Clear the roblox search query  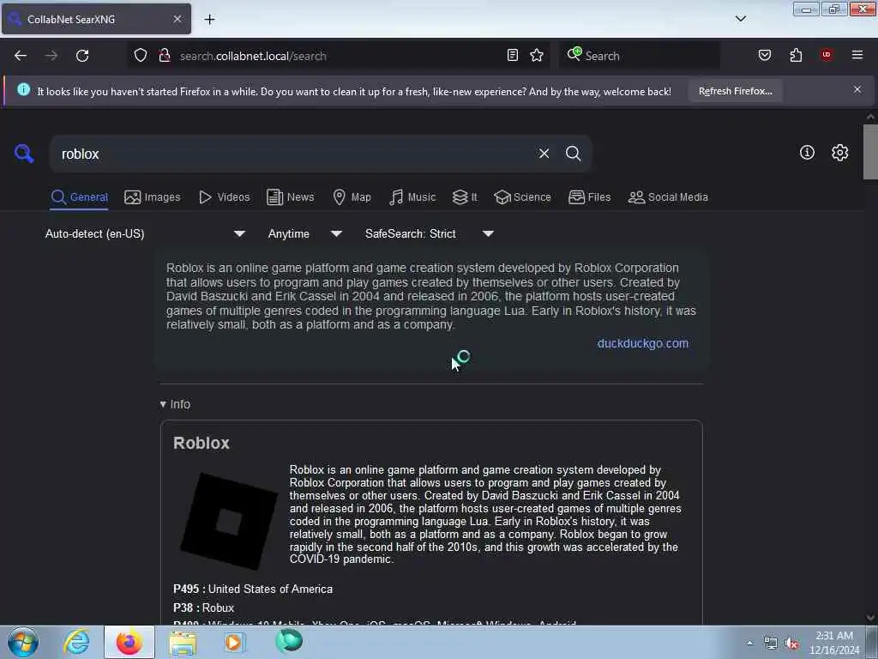(x=544, y=153)
